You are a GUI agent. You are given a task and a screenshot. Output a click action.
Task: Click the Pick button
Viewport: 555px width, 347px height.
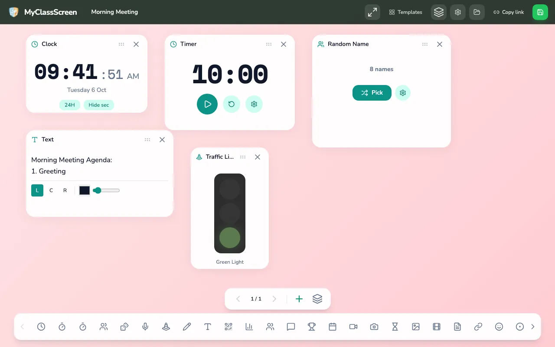coord(372,93)
